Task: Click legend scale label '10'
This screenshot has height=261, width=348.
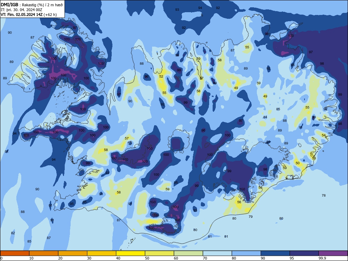Action: [31, 258]
